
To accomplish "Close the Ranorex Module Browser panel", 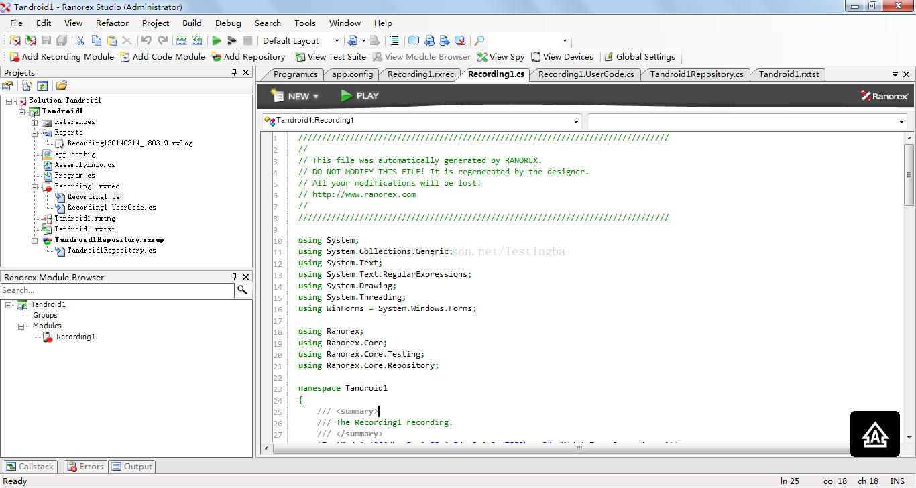I will 246,277.
